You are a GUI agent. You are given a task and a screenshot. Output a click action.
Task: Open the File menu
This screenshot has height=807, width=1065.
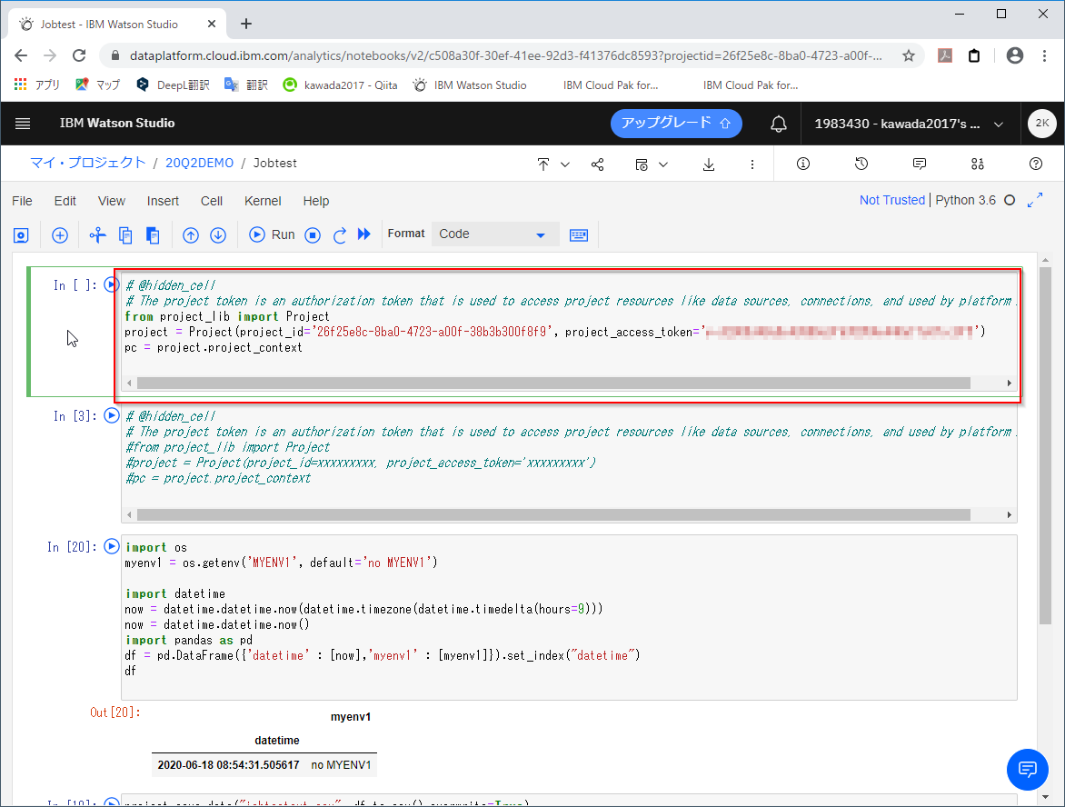pyautogui.click(x=22, y=201)
